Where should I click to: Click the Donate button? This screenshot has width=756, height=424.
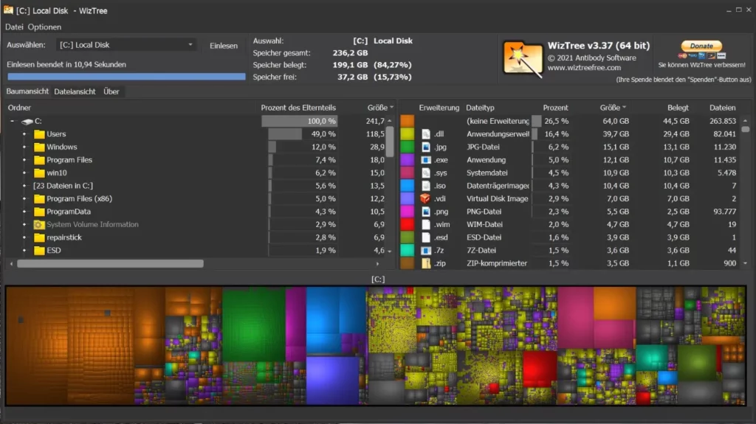(701, 46)
